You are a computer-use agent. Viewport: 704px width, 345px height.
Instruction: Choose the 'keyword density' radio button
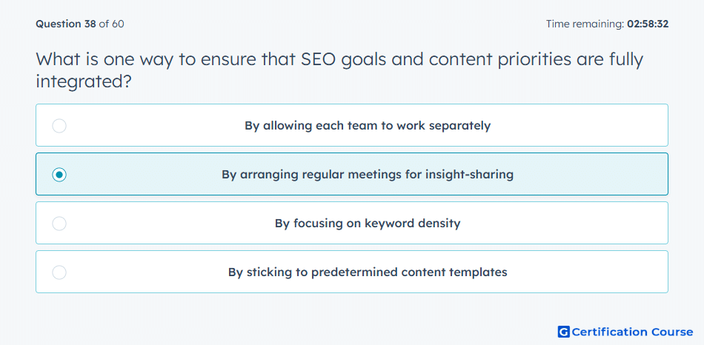(x=59, y=224)
